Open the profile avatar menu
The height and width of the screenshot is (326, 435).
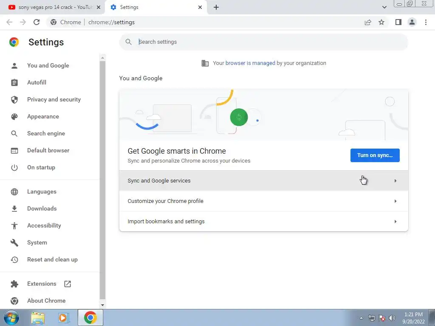point(412,22)
